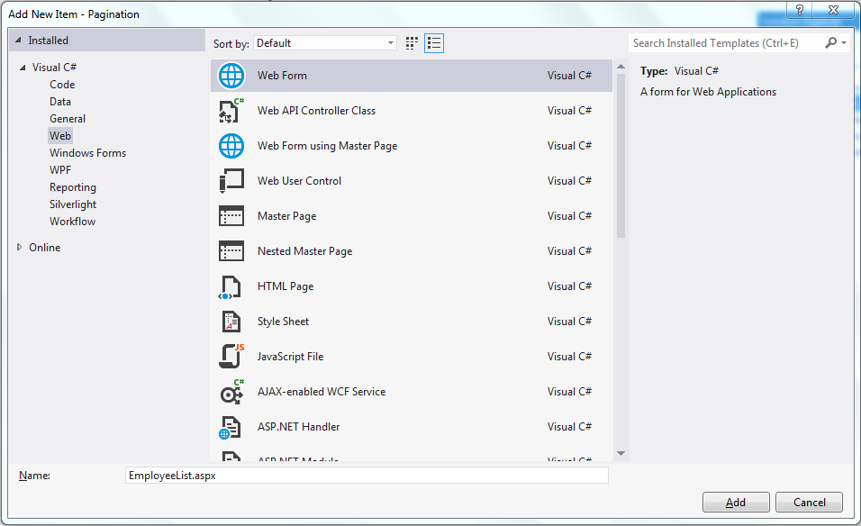Select HTML Page template text
The image size is (861, 526).
285,286
